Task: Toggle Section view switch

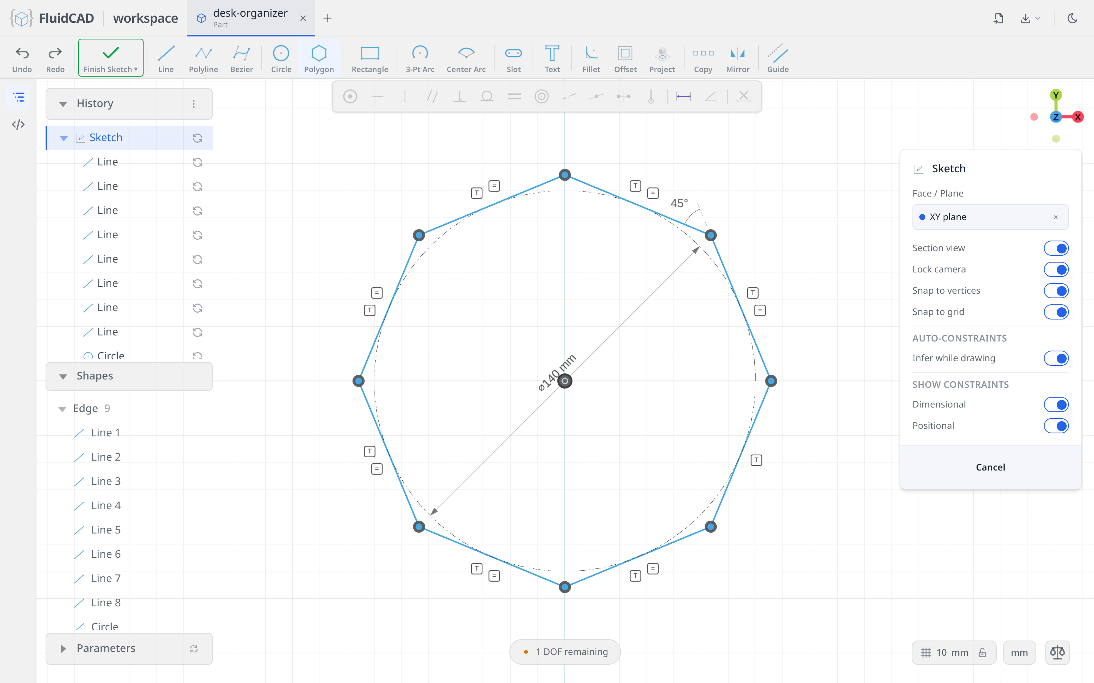Action: click(x=1056, y=248)
